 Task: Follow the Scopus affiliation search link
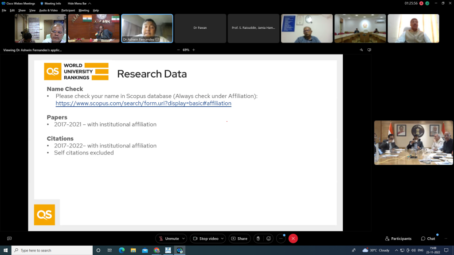click(x=143, y=103)
